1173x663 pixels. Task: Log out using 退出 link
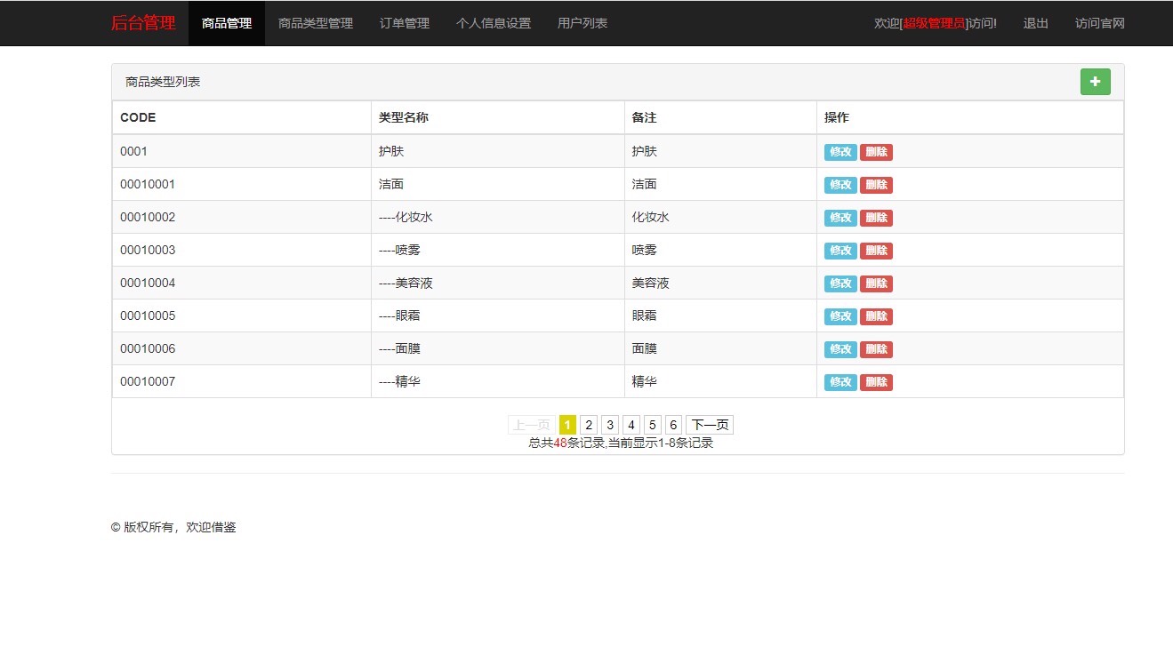point(1035,23)
